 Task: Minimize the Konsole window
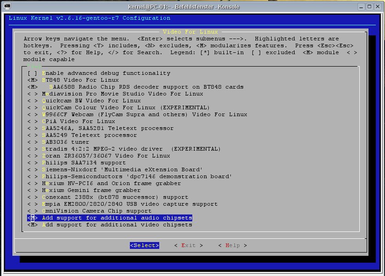click(361, 7)
